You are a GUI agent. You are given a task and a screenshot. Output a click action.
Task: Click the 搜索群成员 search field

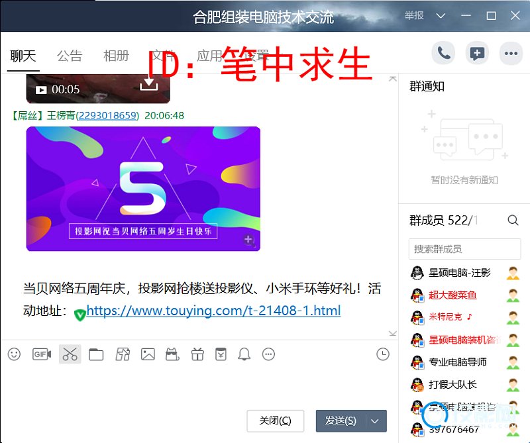(x=465, y=249)
